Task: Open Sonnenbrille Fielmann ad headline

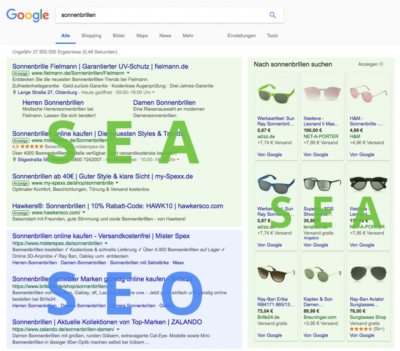Action: (100, 66)
